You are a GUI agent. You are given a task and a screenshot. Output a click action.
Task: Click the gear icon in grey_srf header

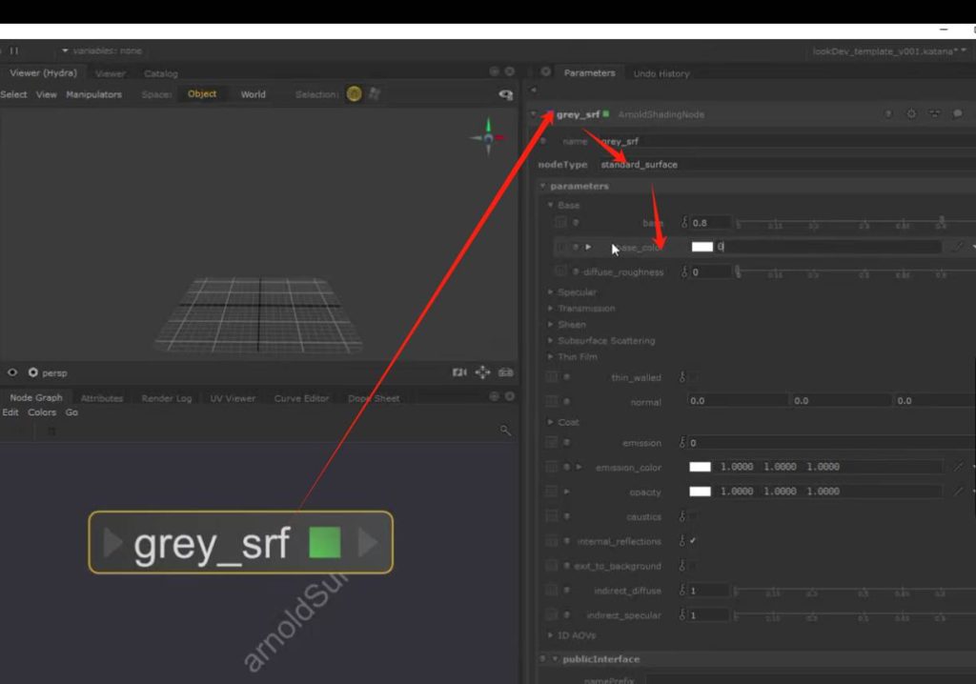pos(911,114)
